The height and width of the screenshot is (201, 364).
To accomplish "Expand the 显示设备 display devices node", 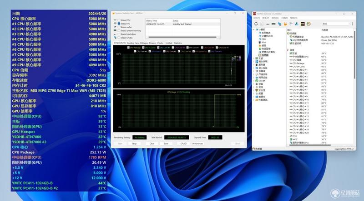I will point(253,68).
